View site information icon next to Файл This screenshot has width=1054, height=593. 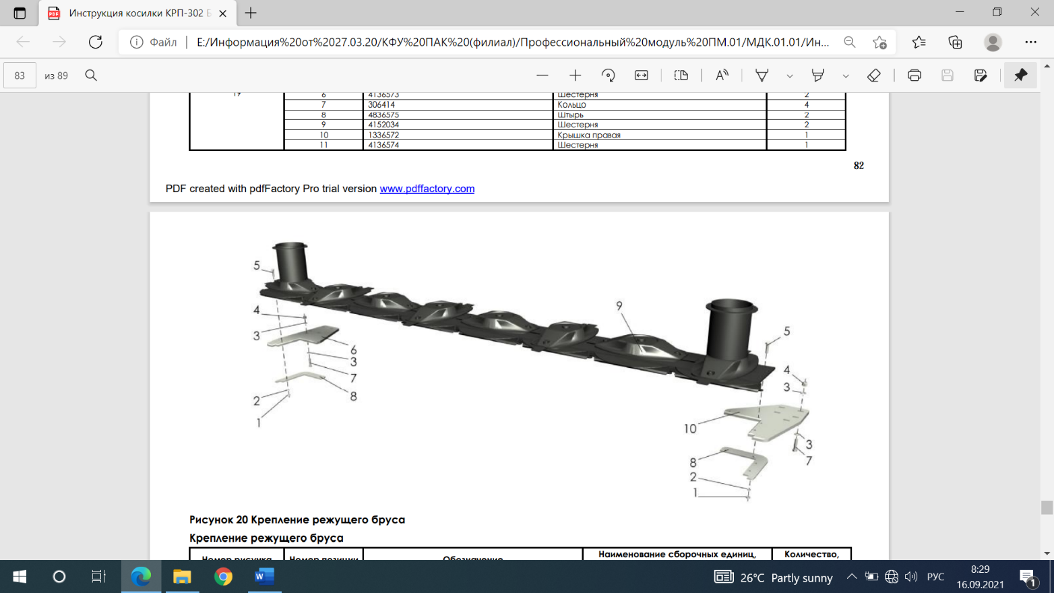[x=136, y=42]
